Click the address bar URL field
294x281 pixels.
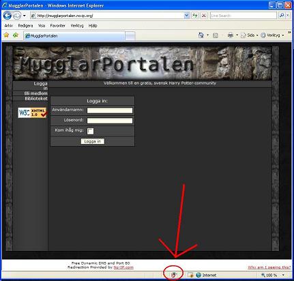click(x=106, y=16)
